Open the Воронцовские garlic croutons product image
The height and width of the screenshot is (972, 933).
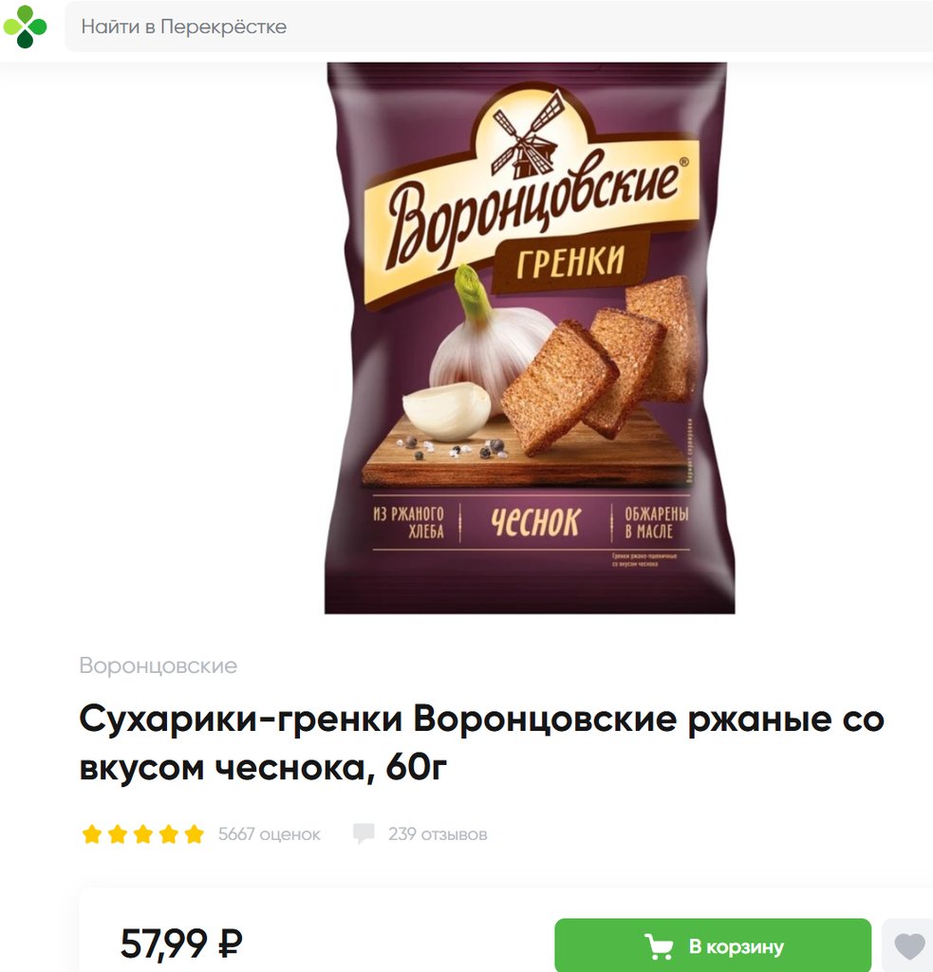click(x=530, y=338)
